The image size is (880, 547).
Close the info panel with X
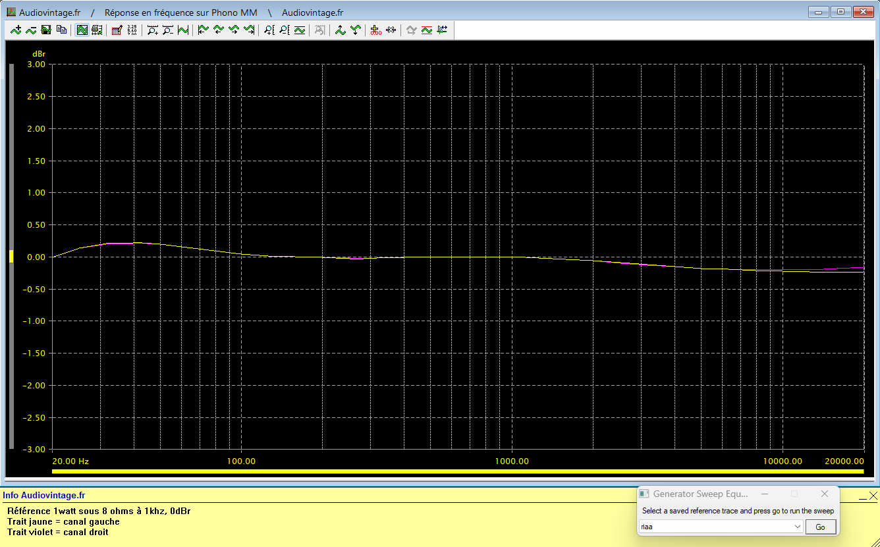(873, 495)
